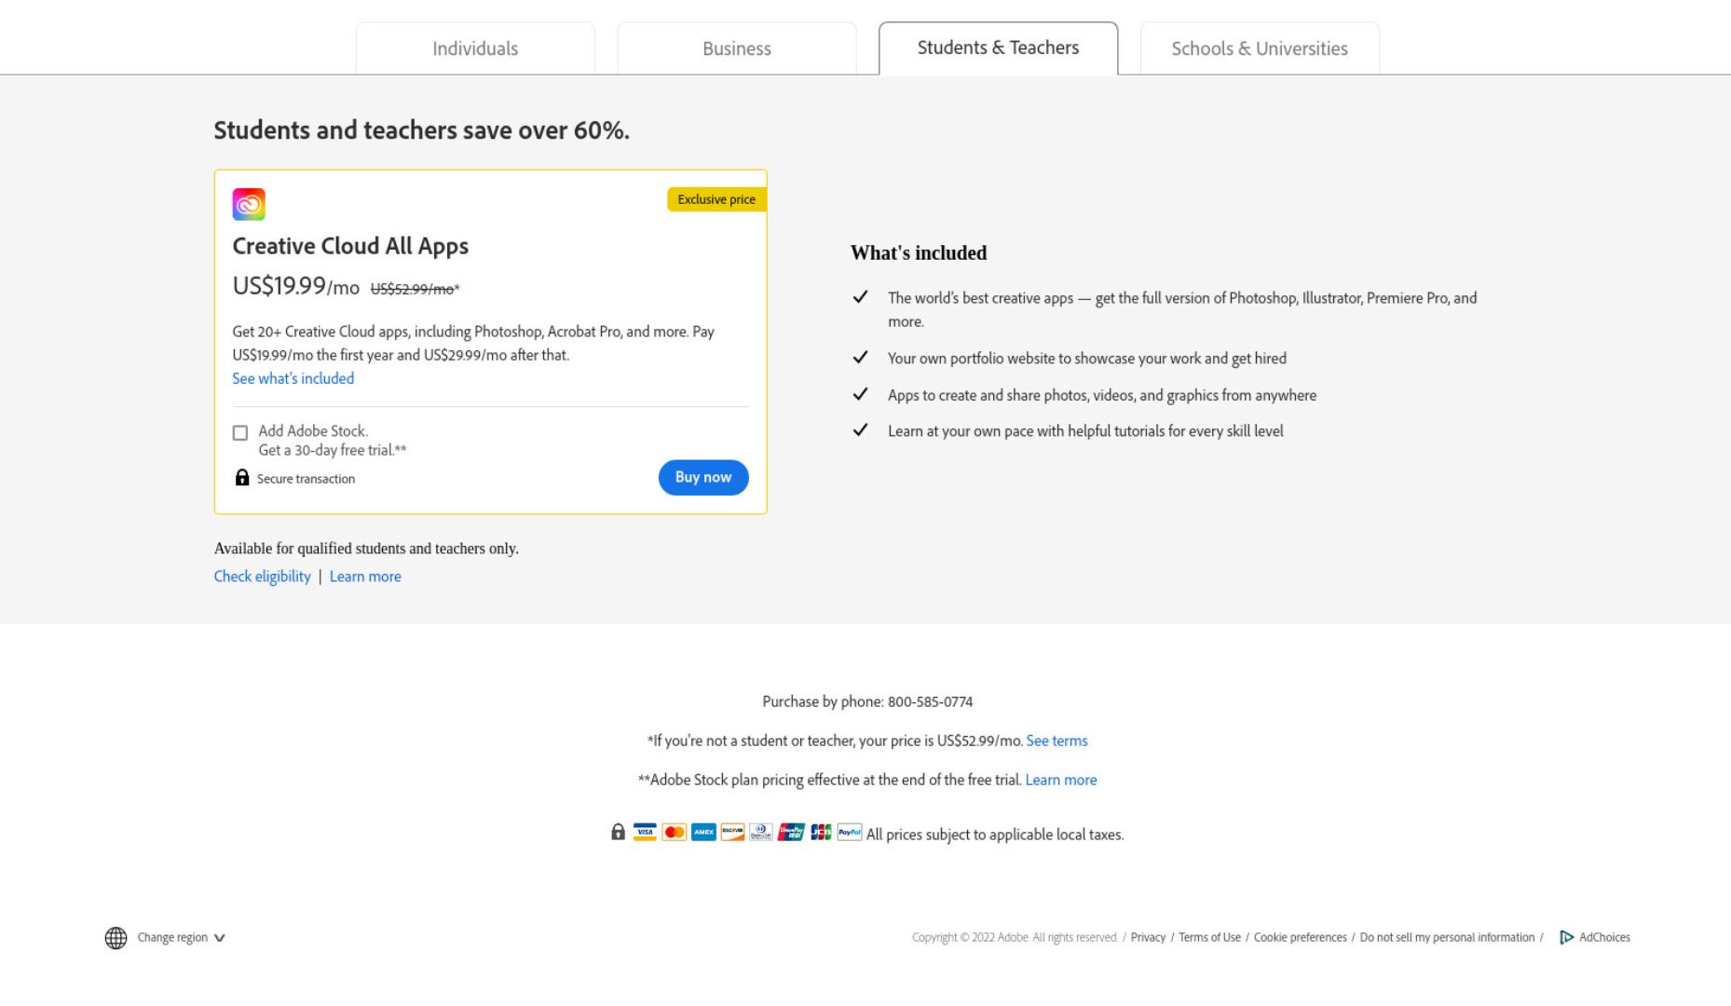The width and height of the screenshot is (1731, 1006).
Task: Click the PayPal payment icon
Action: click(x=850, y=832)
